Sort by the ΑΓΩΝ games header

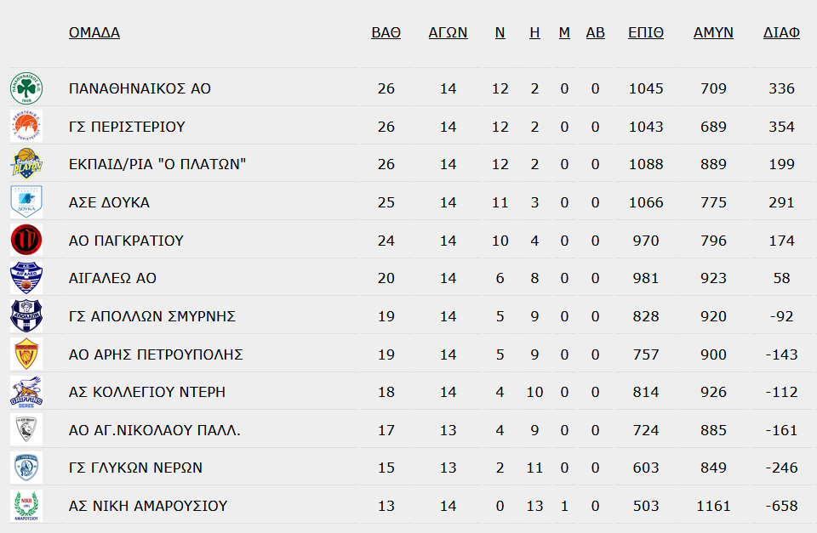click(x=448, y=32)
